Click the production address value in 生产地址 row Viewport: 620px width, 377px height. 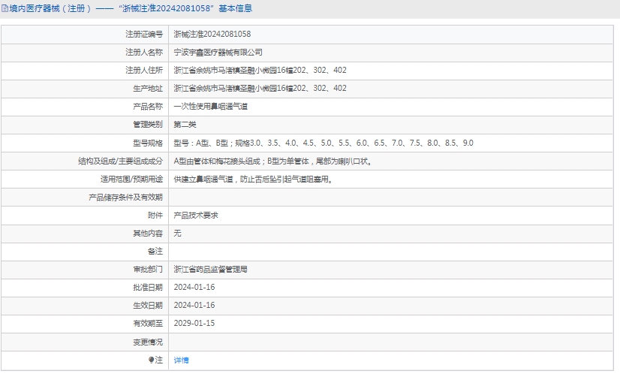(260, 89)
